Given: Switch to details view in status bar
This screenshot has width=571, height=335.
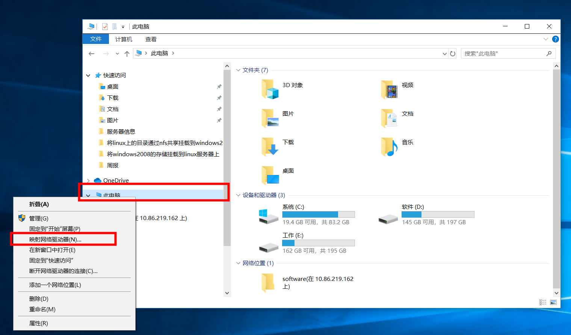Looking at the screenshot, I should coord(542,302).
